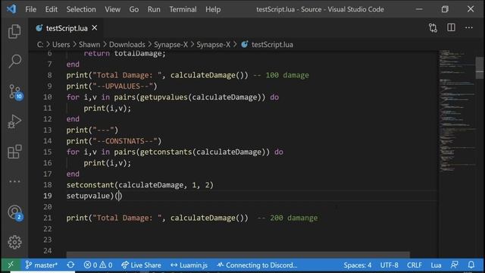Click C: drive in the breadcrumb
This screenshot has height=273, width=485.
[x=40, y=45]
